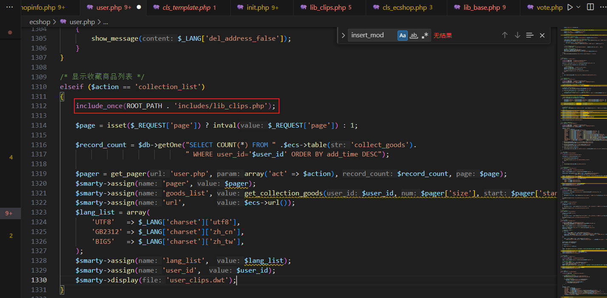Open the lib_clips.php tab

click(x=327, y=7)
